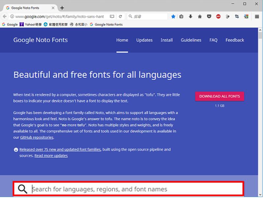Viewport: 263px width, 198px height.
Task: Close the Google Noto Fonts tab
Action: point(53,8)
